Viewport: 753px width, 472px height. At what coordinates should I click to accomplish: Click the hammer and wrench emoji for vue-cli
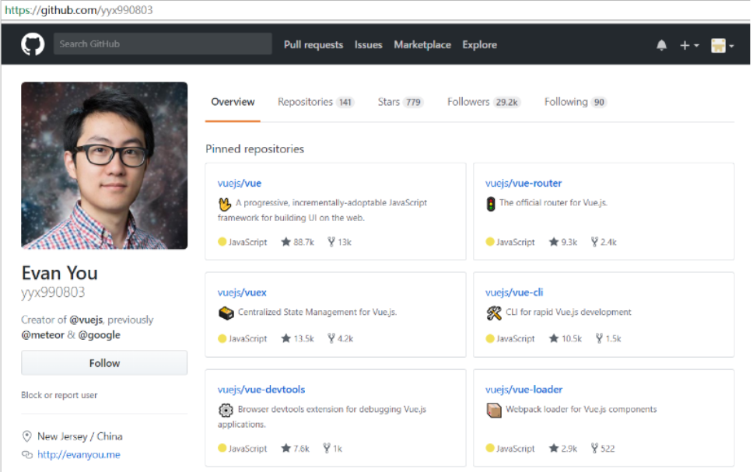pyautogui.click(x=494, y=313)
